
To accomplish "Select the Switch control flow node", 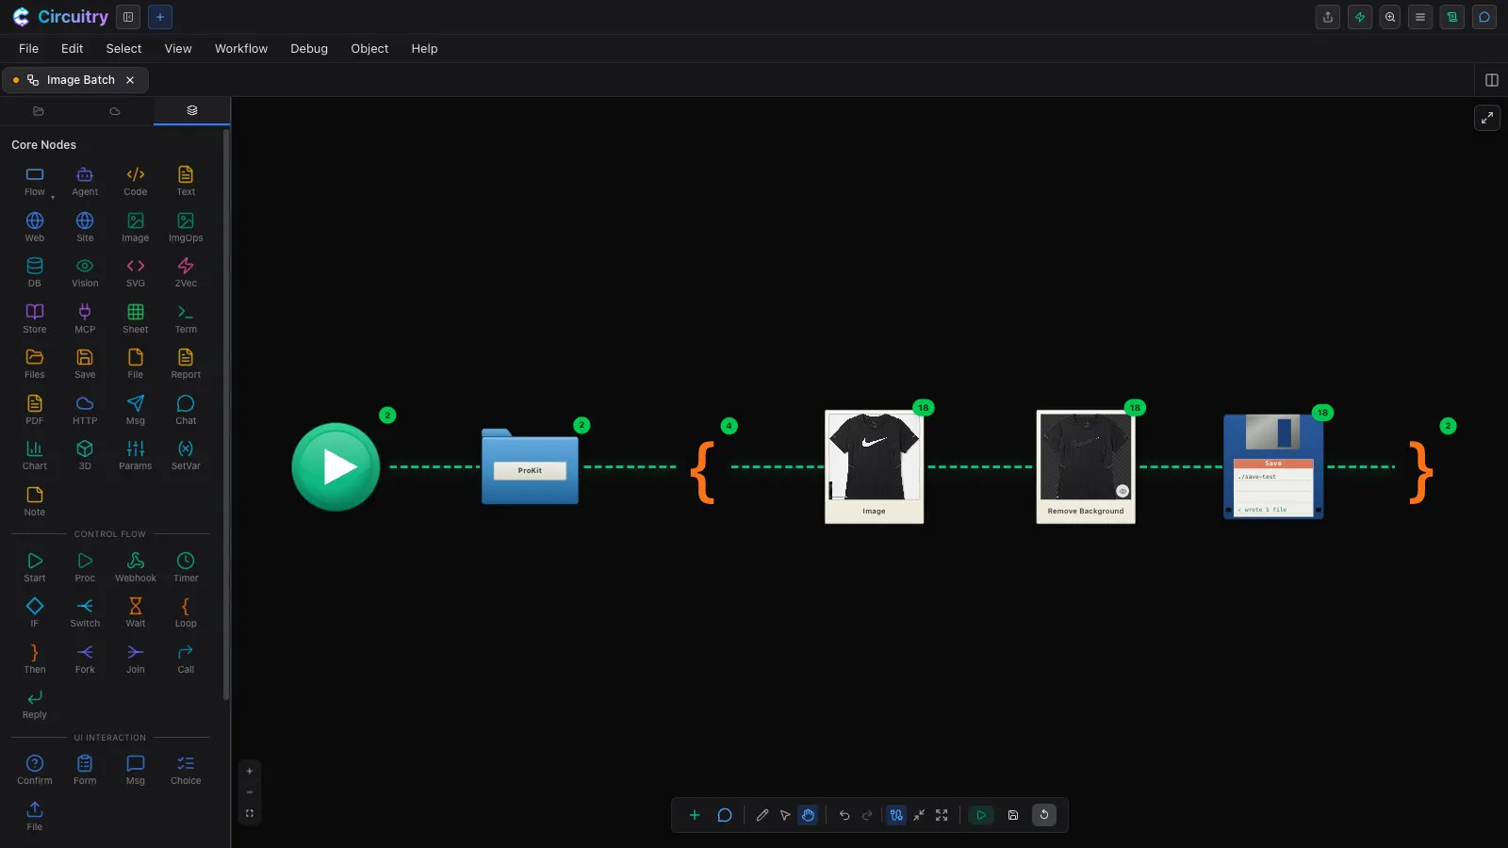I will click(85, 612).
